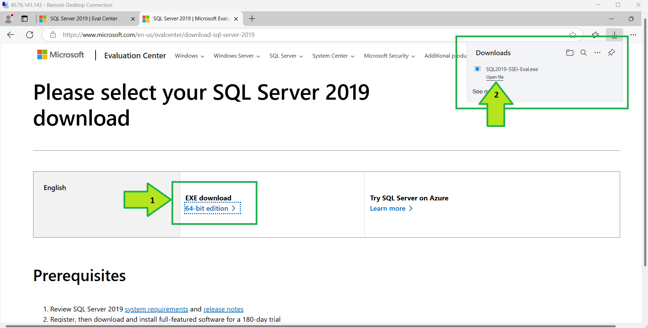Close the Microsoft Evaluation tab
Image resolution: width=648 pixels, height=328 pixels.
pyautogui.click(x=236, y=19)
